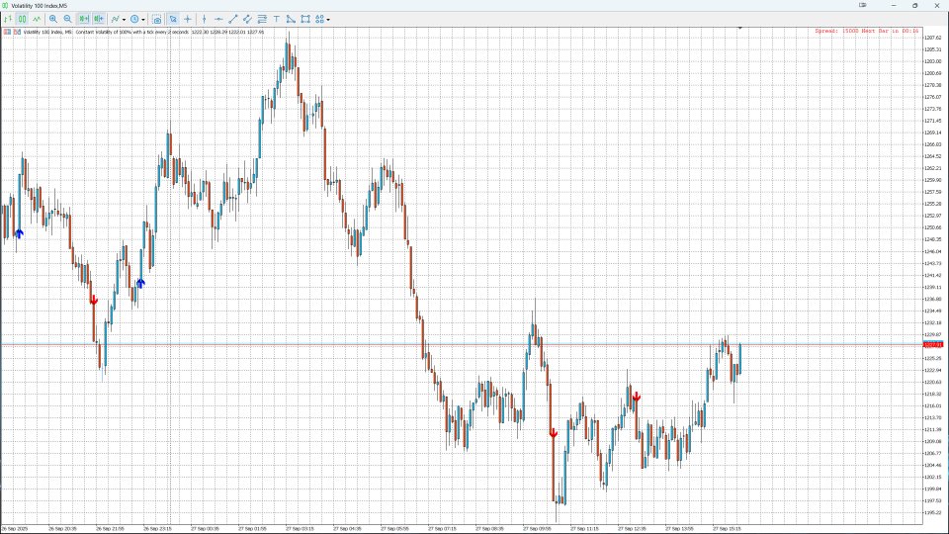Image resolution: width=949 pixels, height=534 pixels.
Task: Insert Fibonacci retracement tool
Action: pos(262,19)
